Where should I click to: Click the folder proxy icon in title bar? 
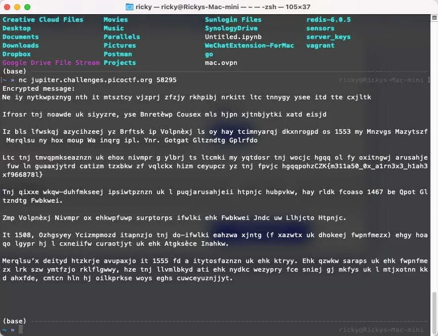[x=130, y=7]
